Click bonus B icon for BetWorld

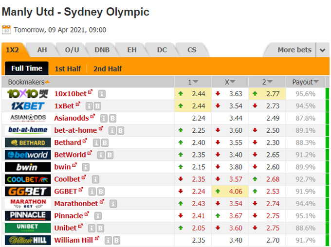click(x=110, y=155)
